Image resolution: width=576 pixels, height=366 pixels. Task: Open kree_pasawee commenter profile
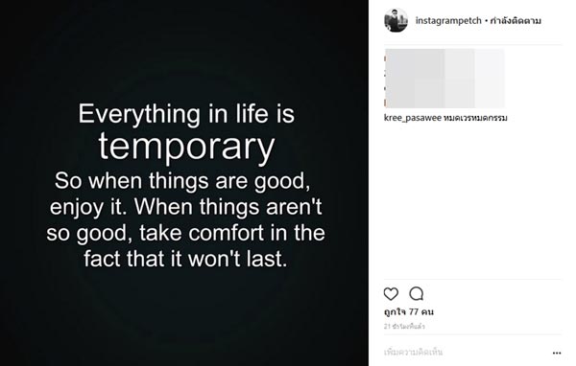point(413,118)
